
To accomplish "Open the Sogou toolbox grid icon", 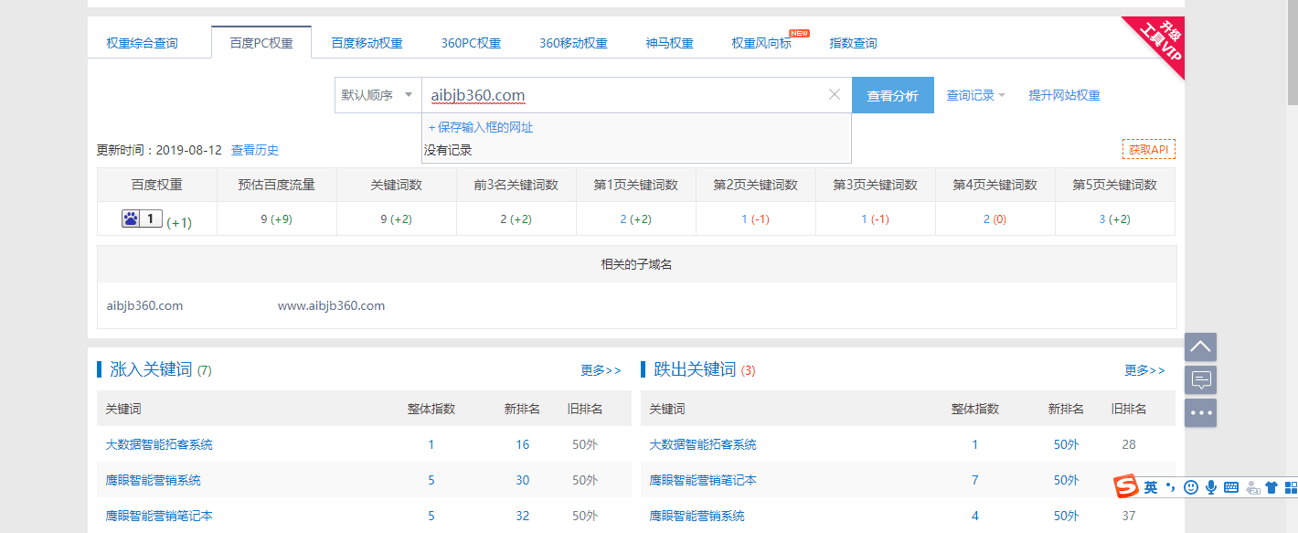I will [x=1291, y=487].
